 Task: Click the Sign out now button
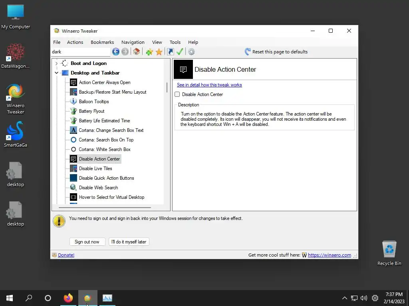tap(87, 242)
